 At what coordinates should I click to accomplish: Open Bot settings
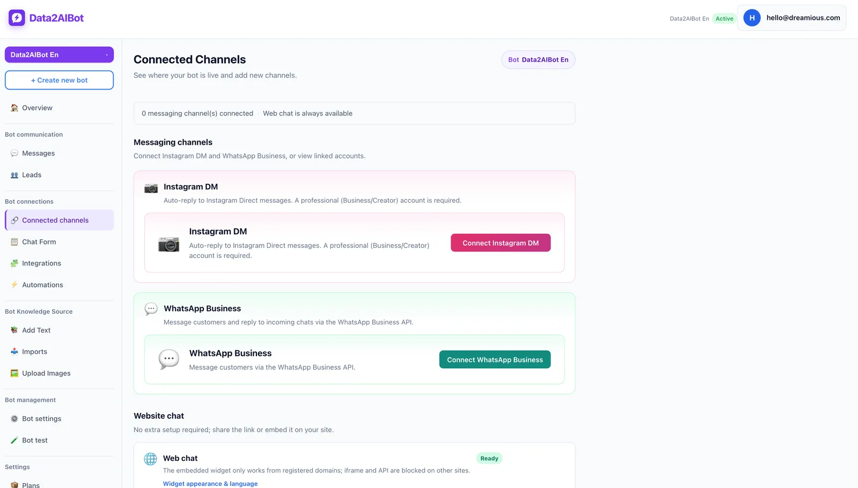(59, 419)
